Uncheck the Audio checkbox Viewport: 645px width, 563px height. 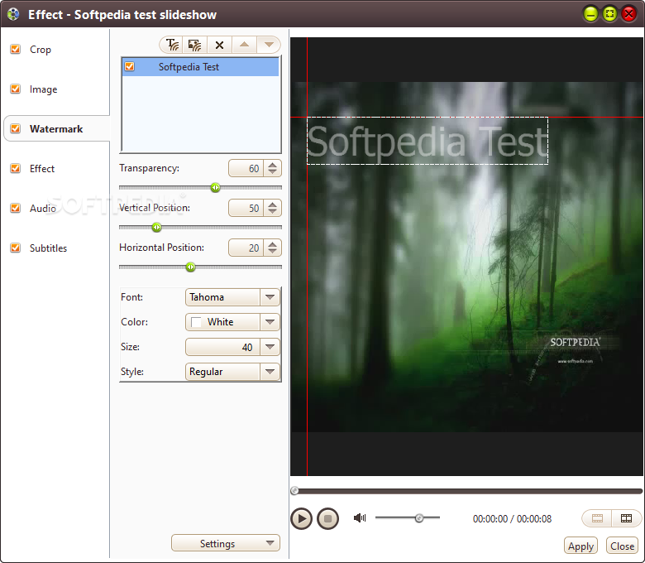coord(15,208)
